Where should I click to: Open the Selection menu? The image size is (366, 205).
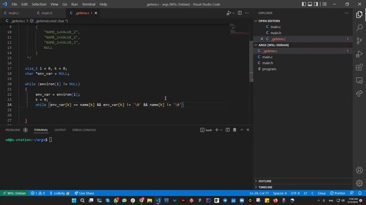coord(39,4)
